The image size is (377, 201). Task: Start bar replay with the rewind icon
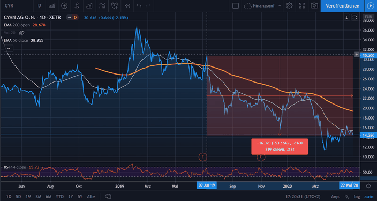click(127, 5)
